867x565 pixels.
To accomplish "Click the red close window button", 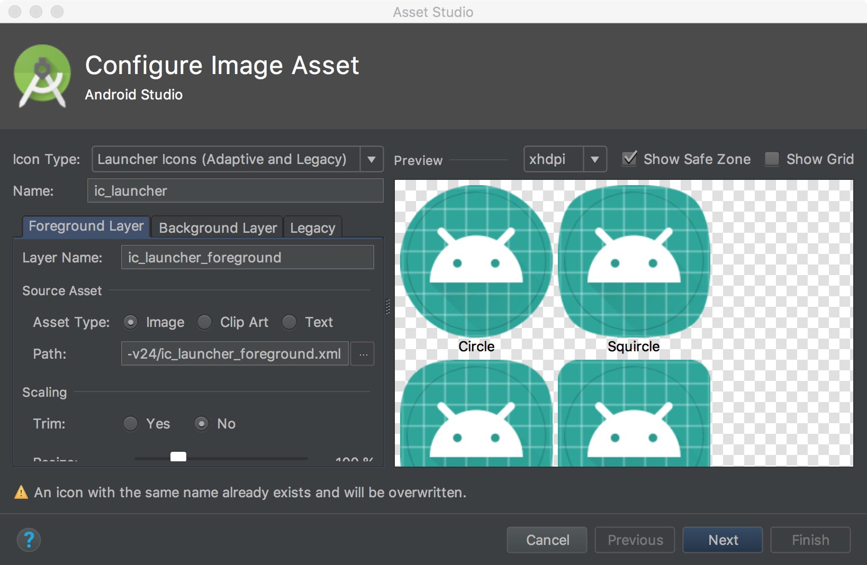I will click(x=15, y=12).
